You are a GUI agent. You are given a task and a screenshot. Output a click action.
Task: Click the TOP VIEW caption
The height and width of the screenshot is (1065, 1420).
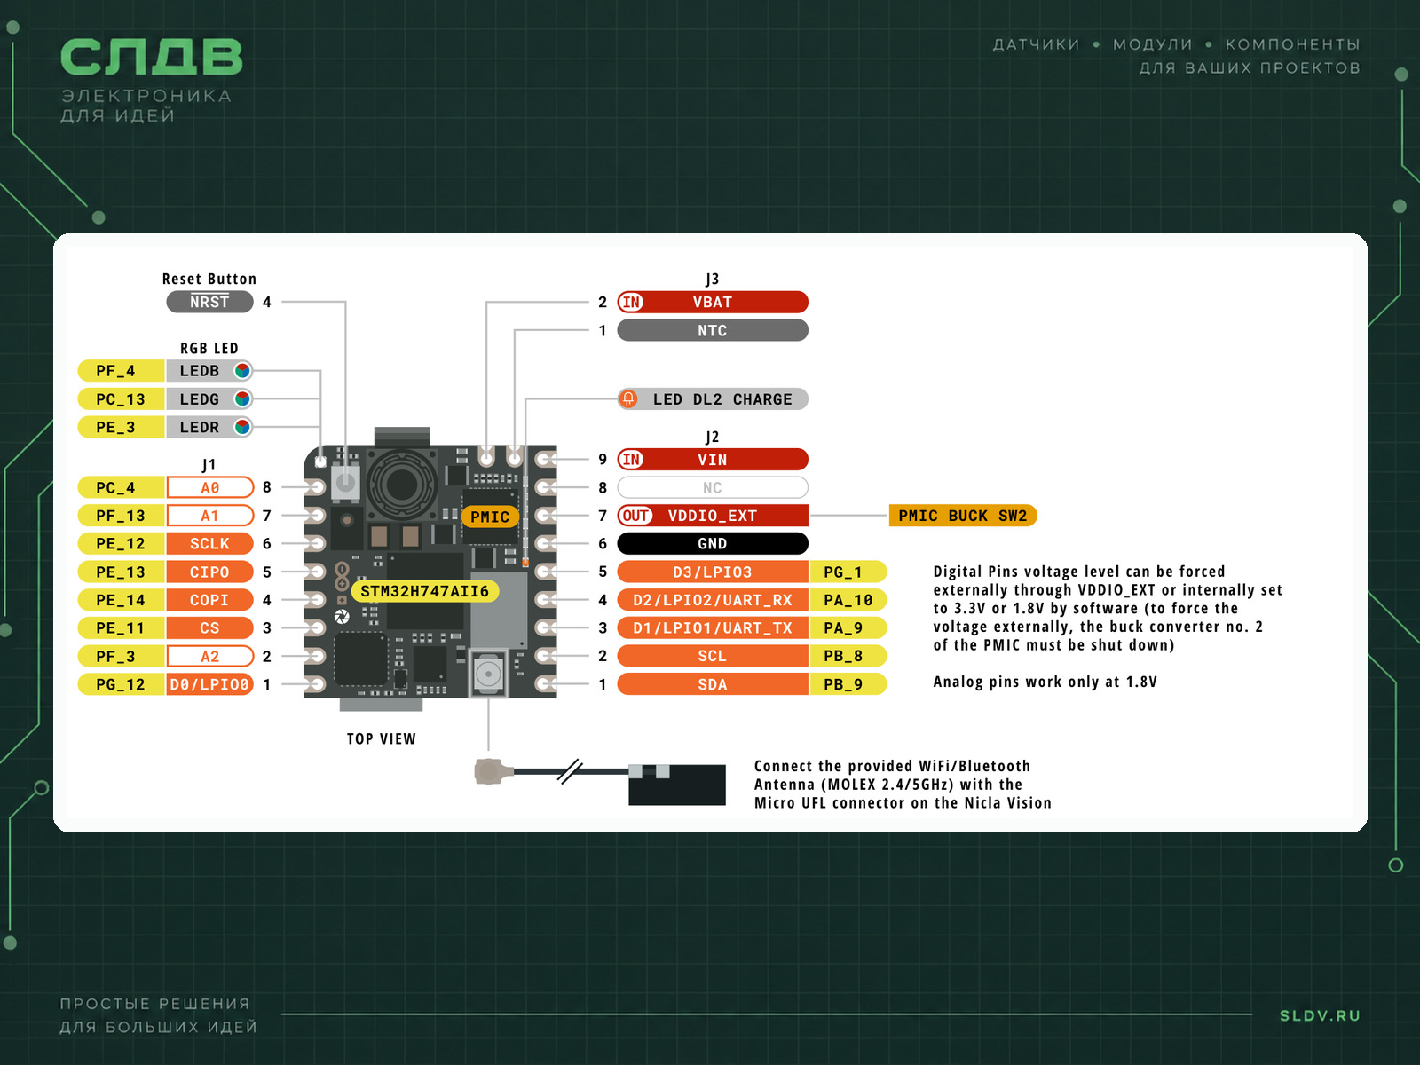382,738
